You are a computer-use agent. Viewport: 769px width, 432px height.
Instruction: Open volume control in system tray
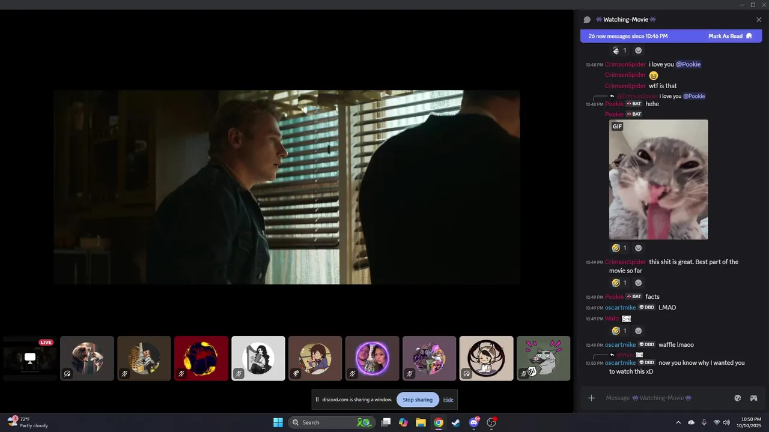tap(727, 422)
